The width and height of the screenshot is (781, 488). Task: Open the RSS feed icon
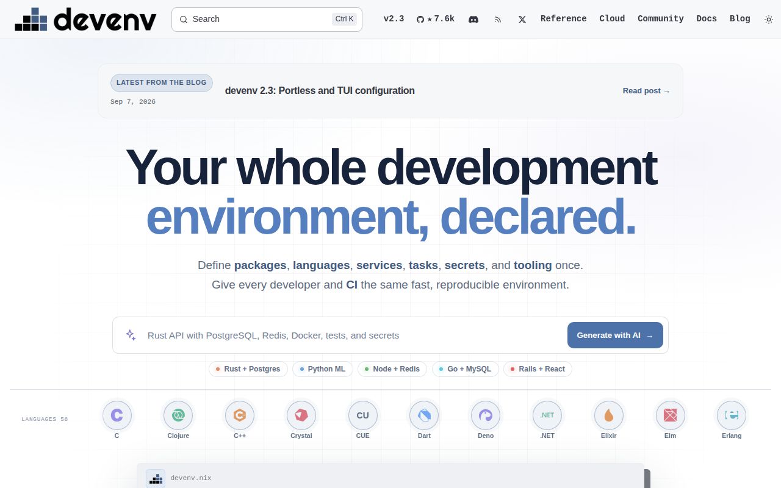[x=498, y=20]
